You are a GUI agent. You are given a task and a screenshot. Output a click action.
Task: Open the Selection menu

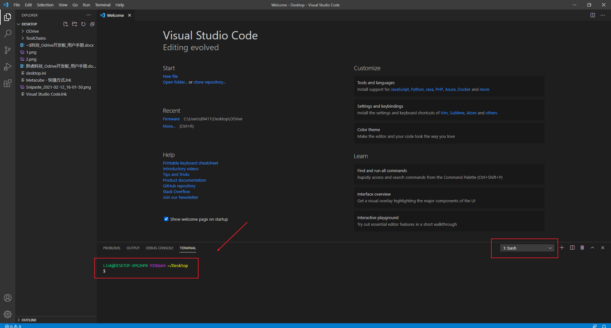click(x=45, y=5)
